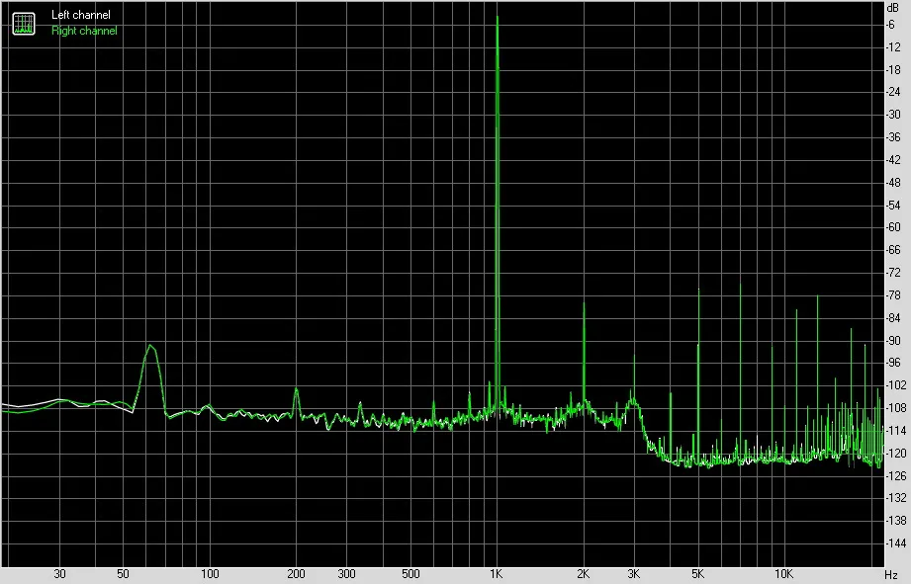The image size is (911, 584).
Task: Click the 500 Hz frequency axis label
Action: [410, 574]
